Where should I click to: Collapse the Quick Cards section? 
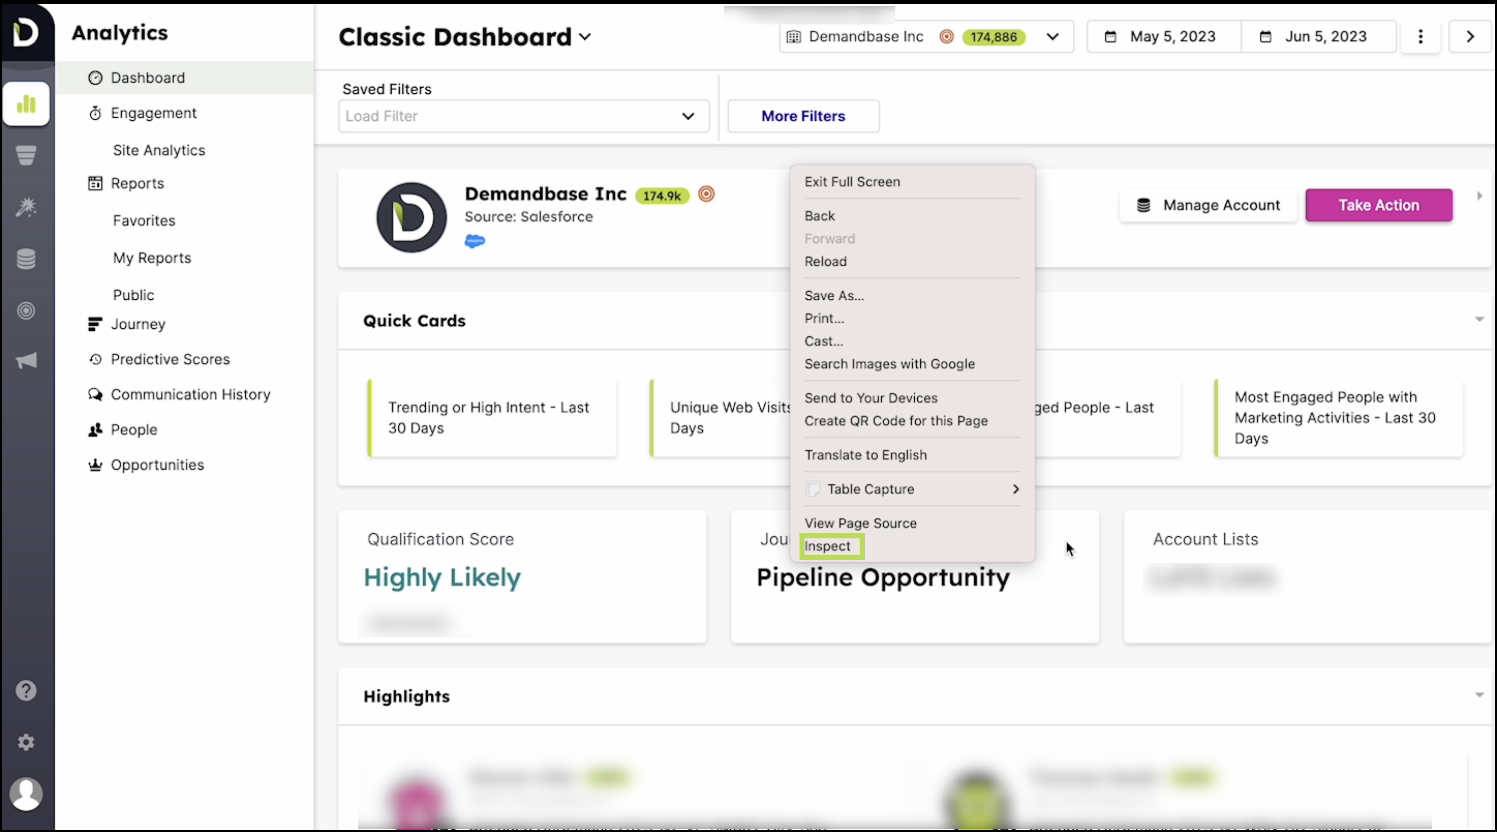(1479, 320)
